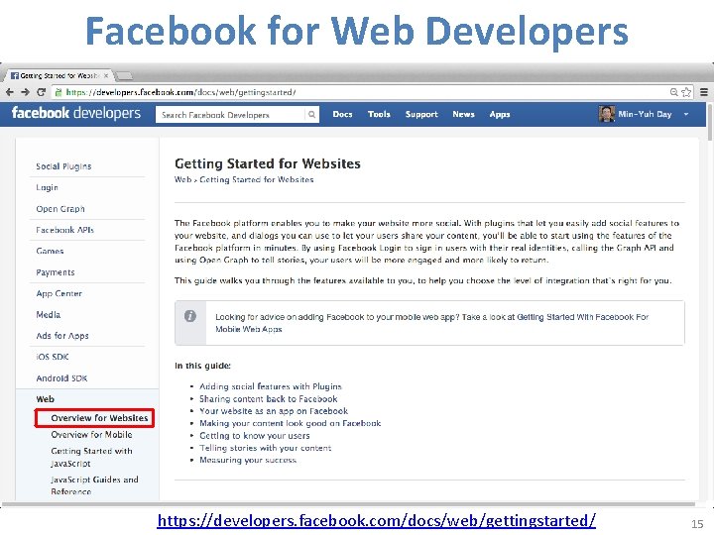Open Android SDK in the sidebar

click(61, 378)
